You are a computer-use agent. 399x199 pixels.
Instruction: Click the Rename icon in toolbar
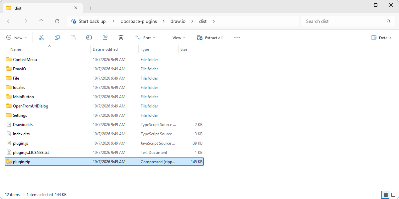[x=89, y=38]
